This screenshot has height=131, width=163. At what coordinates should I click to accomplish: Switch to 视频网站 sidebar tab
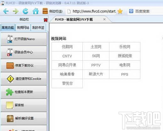(23, 28)
